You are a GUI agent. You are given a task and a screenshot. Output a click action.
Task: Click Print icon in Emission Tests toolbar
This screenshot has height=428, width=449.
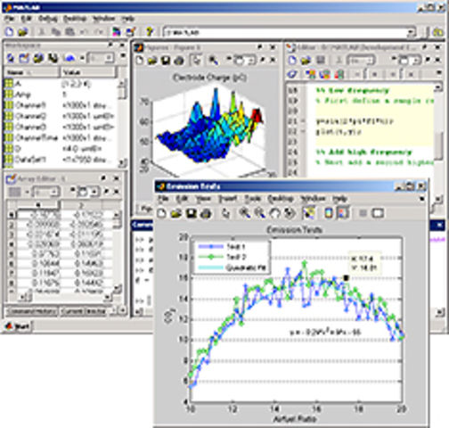(206, 213)
